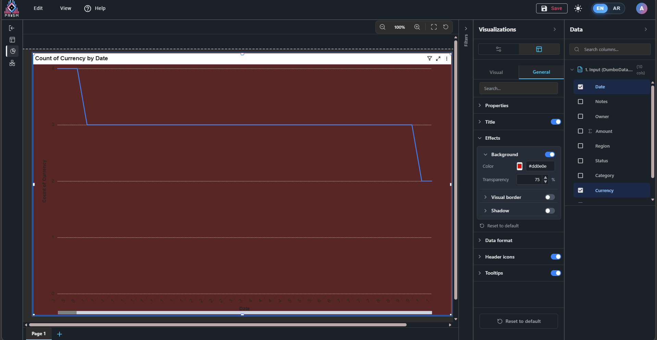Click the zoom out magnifier icon
The image size is (657, 340).
(382, 27)
